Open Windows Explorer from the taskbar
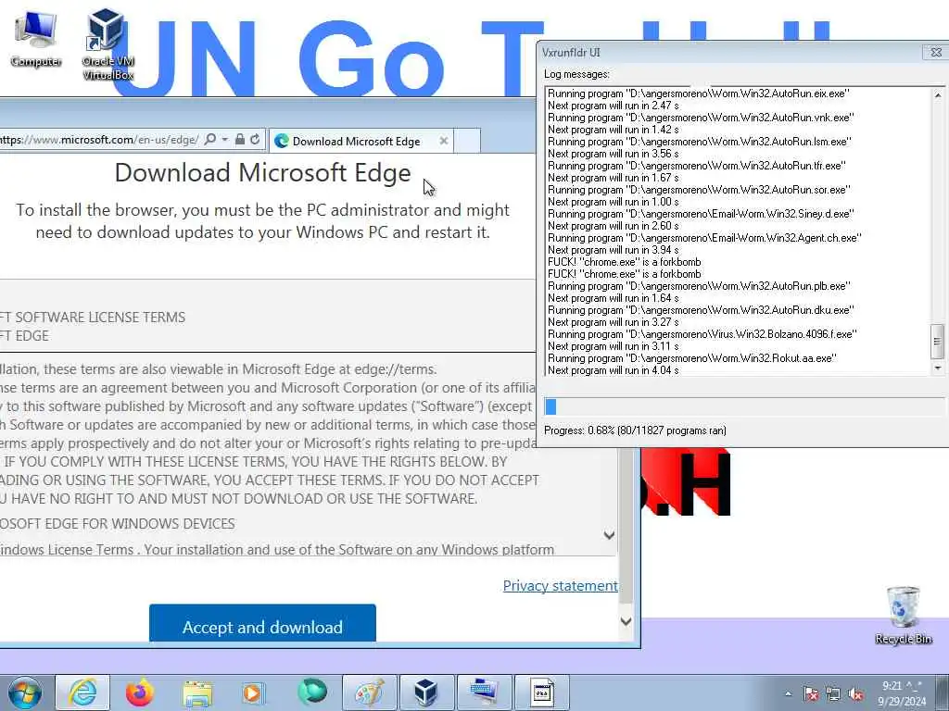Screen dimensions: 949x711 (197, 692)
